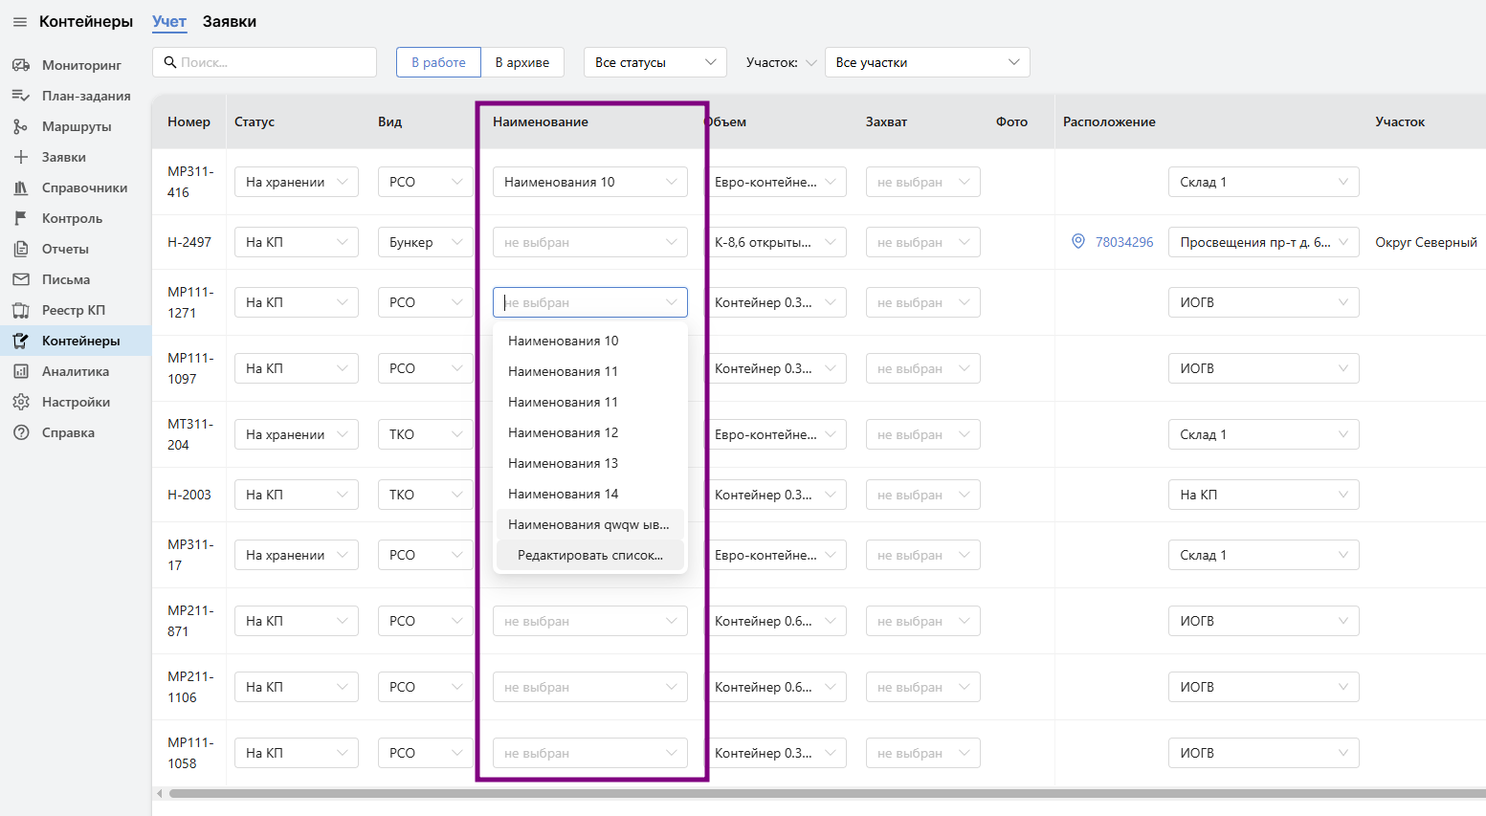Image resolution: width=1486 pixels, height=816 pixels.
Task: Open the Все участки dropdown
Action: [926, 62]
